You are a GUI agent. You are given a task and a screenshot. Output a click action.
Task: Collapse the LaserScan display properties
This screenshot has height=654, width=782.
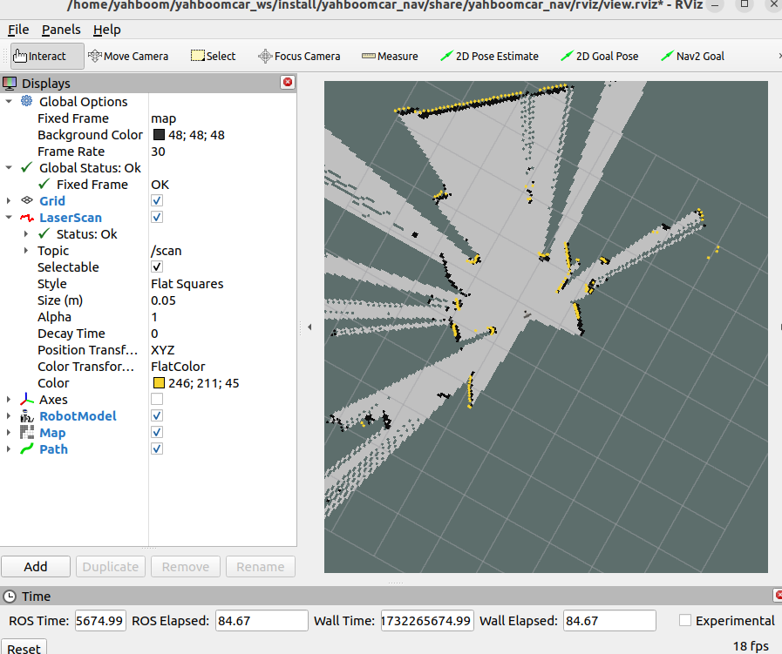9,218
